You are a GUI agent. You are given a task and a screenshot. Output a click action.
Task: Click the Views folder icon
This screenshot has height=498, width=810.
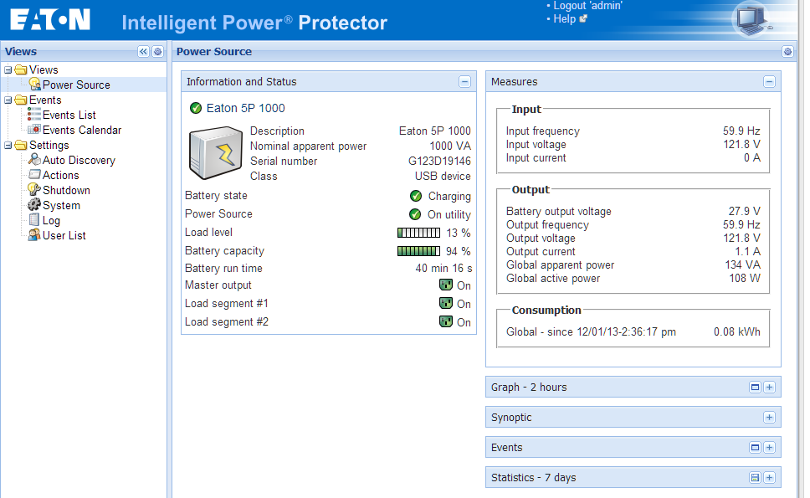click(x=21, y=69)
